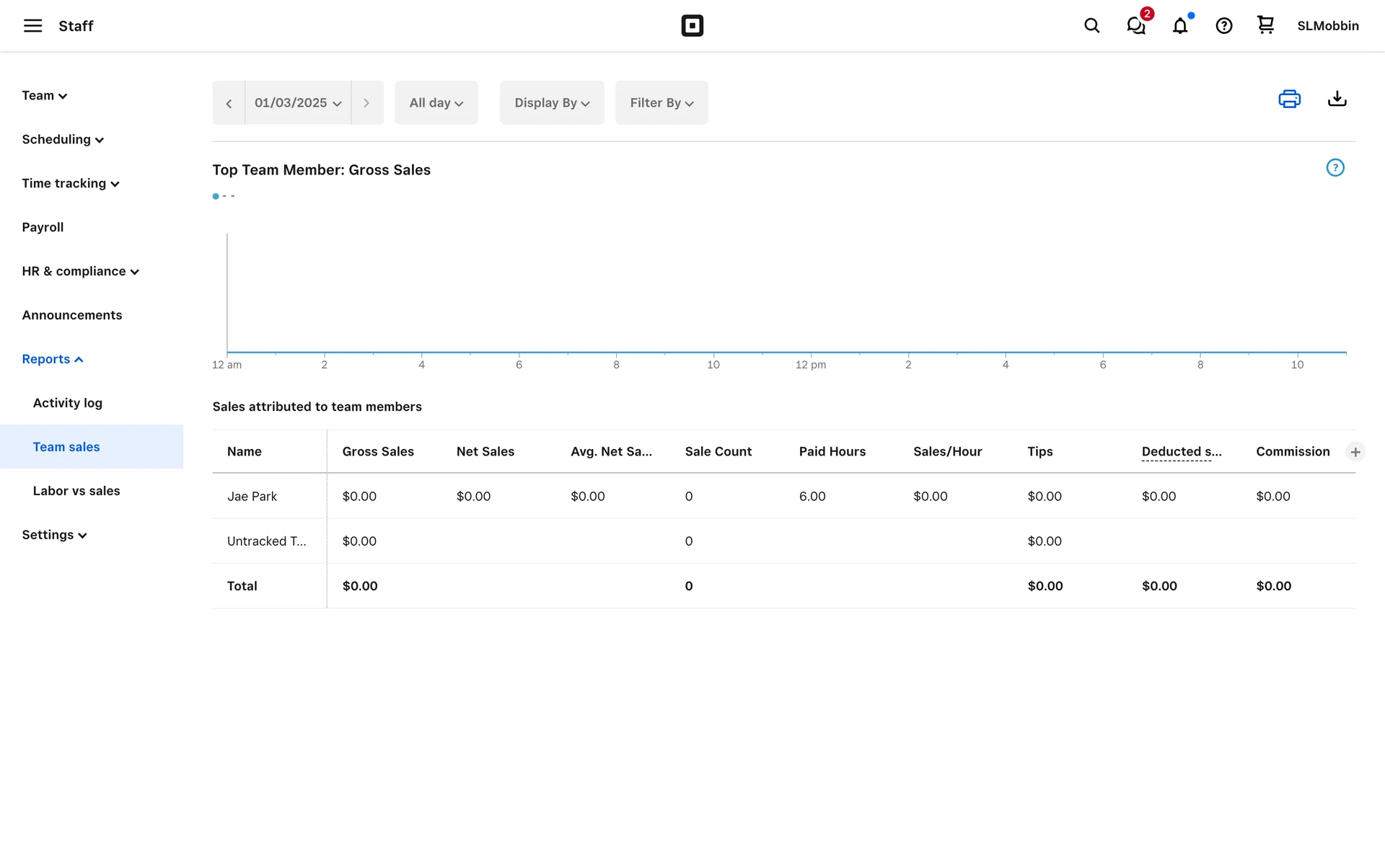1385x865 pixels.
Task: Open the Display By dropdown
Action: (552, 103)
